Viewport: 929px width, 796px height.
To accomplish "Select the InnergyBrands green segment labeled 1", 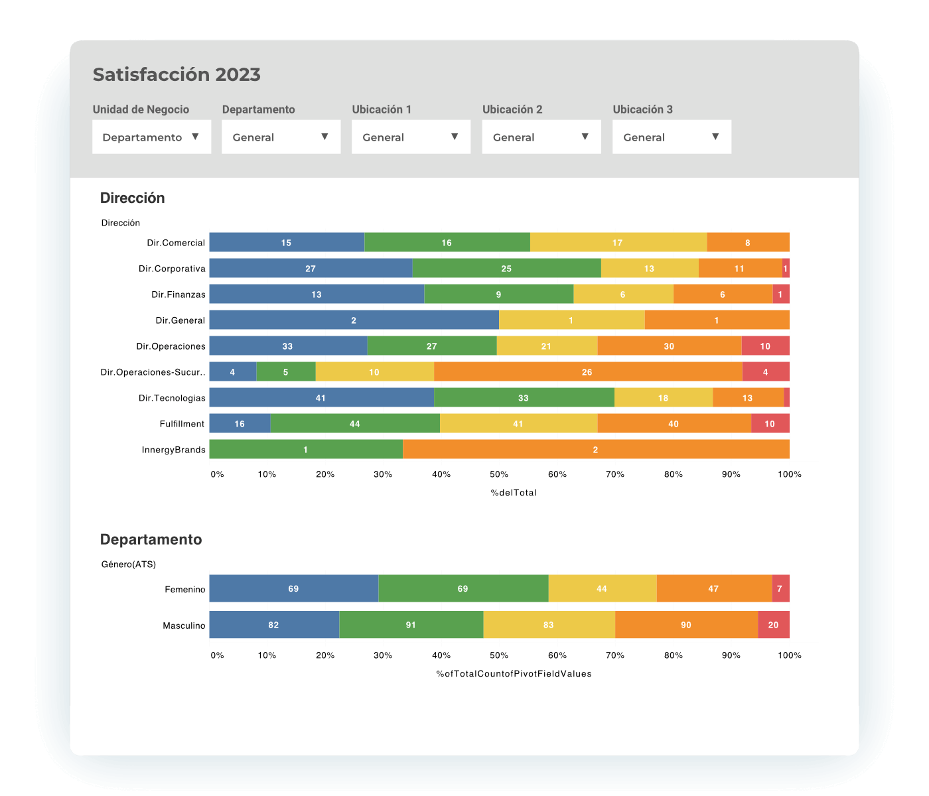I will pyautogui.click(x=306, y=449).
